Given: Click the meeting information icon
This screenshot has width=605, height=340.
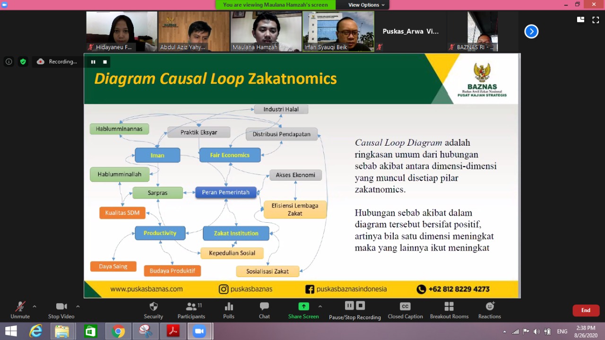Looking at the screenshot, I should pos(9,61).
